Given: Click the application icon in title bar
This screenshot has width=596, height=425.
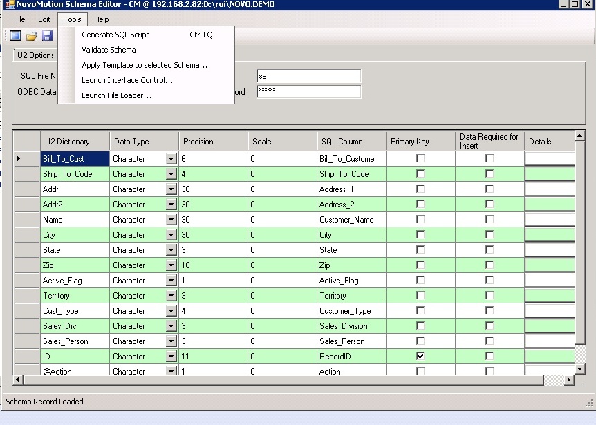Looking at the screenshot, I should pos(9,4).
